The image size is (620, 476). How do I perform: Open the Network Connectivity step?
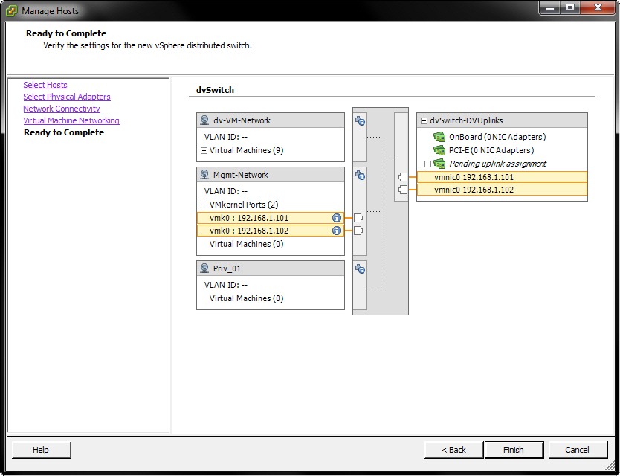(62, 109)
